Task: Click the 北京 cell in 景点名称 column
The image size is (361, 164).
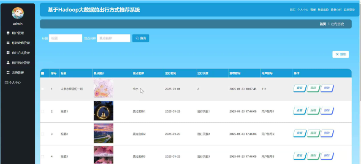Action: [136, 89]
